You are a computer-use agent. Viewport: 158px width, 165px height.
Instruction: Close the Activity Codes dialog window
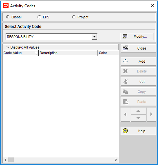point(152,6)
